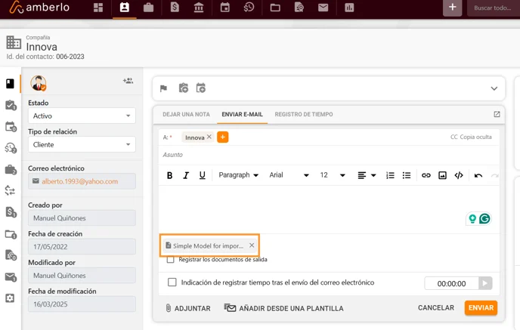520x330 pixels.
Task: Open the documents folder icon in top navigation
Action: click(275, 8)
